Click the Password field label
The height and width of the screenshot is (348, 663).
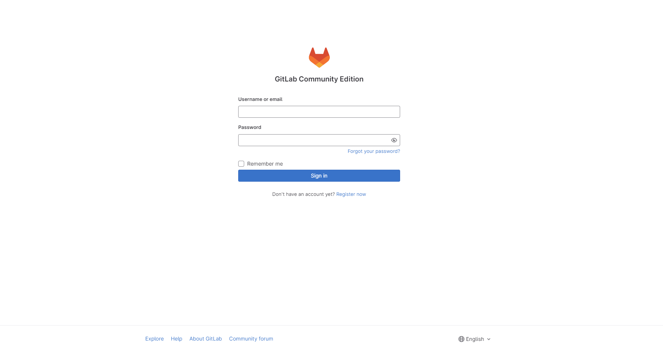pyautogui.click(x=250, y=127)
